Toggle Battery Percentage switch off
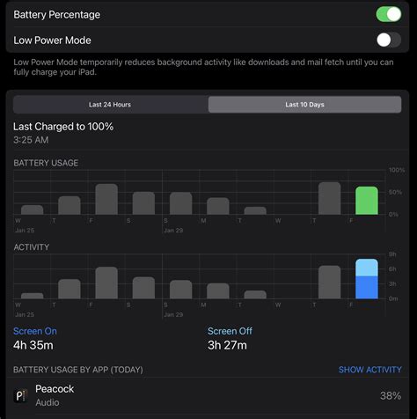 (389, 14)
